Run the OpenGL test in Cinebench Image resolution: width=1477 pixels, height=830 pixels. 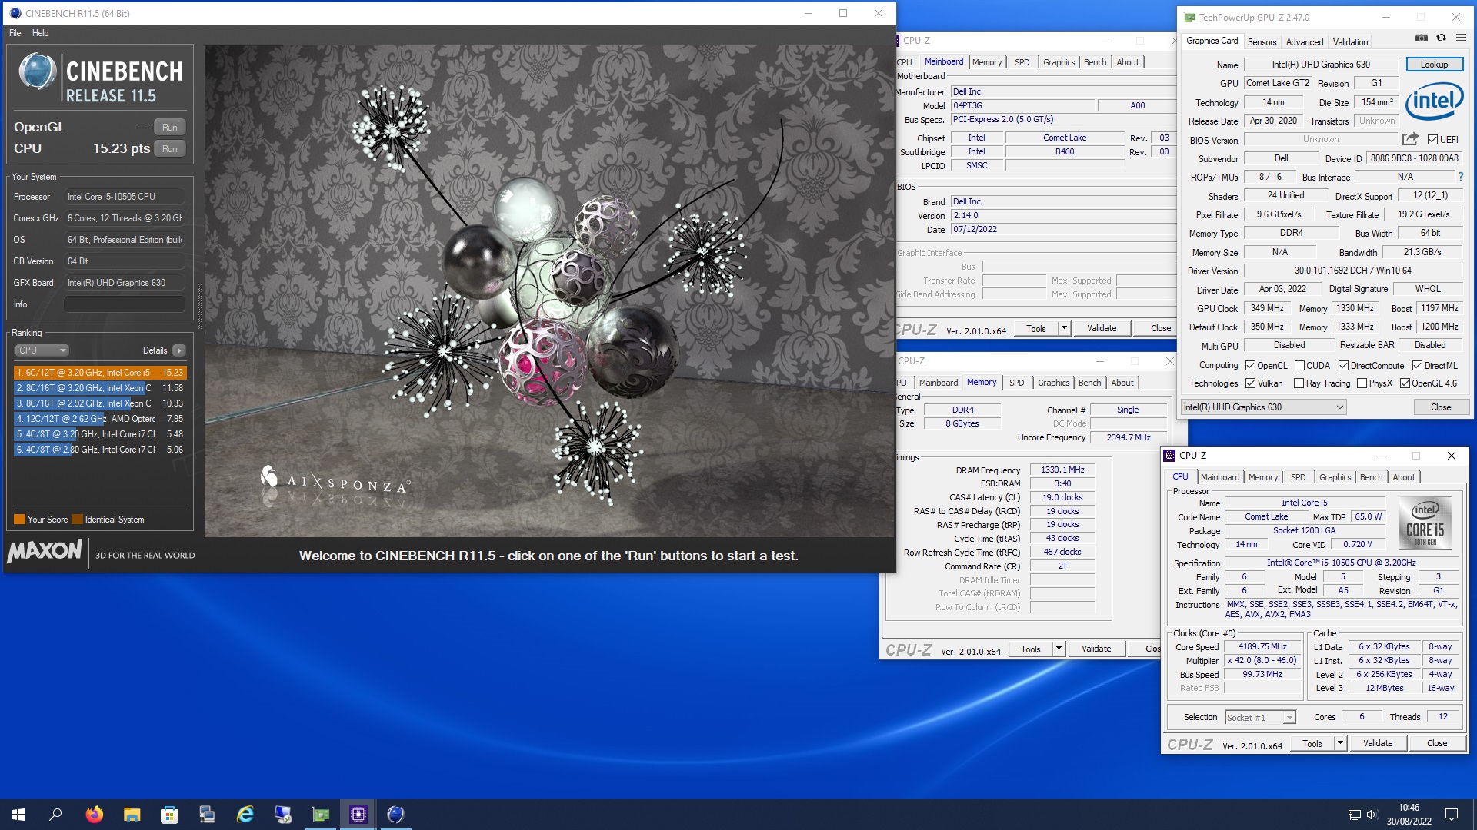(x=170, y=128)
